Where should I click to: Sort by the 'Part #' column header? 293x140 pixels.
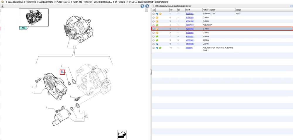[194, 10]
